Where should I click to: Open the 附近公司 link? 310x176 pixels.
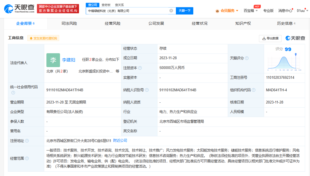pyautogui.click(x=120, y=140)
